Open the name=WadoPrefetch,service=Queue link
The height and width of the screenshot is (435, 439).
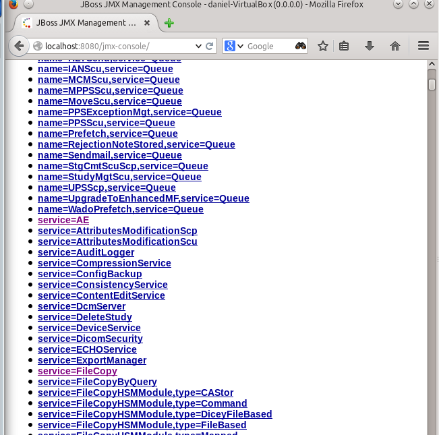coord(121,209)
